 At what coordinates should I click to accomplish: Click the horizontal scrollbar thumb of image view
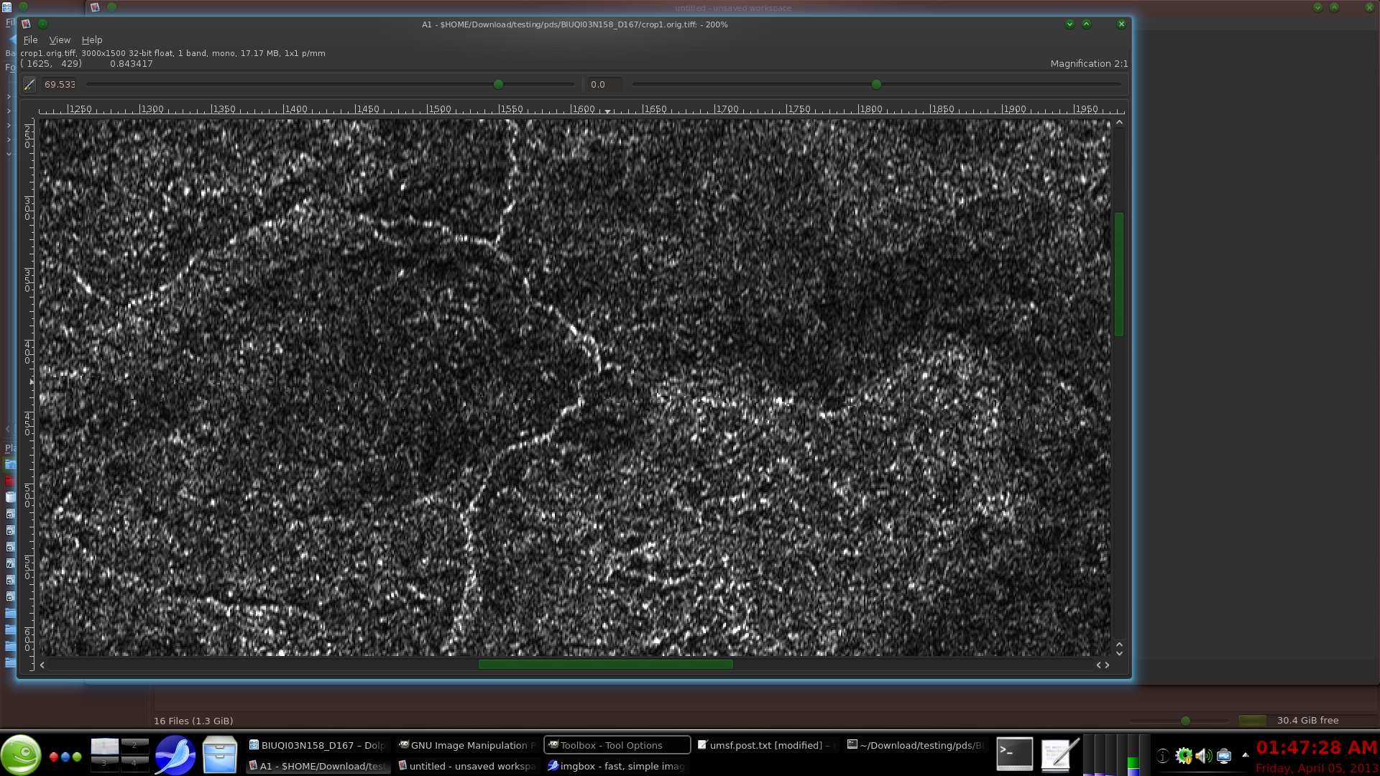(x=606, y=665)
